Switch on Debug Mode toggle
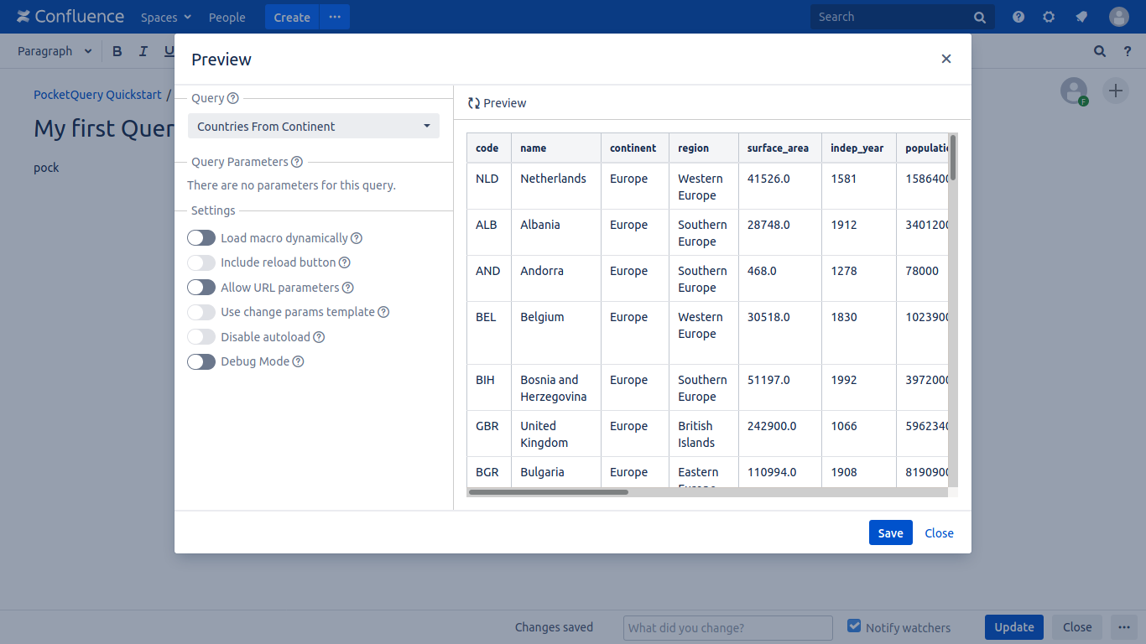Viewport: 1146px width, 644px height. tap(201, 361)
